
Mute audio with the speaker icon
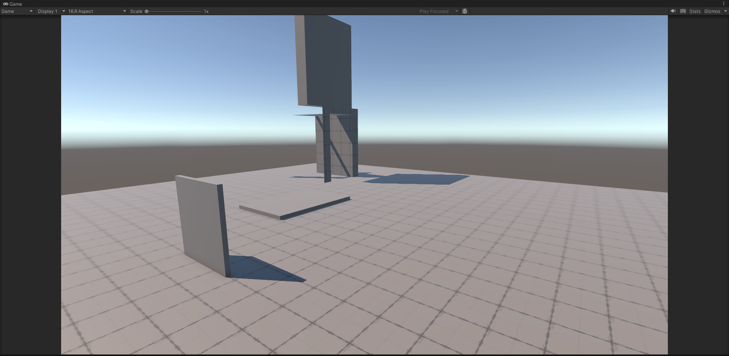[x=673, y=11]
